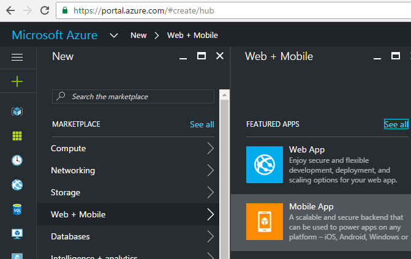
Task: Expand the dropdown chevron beside Microsoft Azure
Action: click(x=114, y=36)
